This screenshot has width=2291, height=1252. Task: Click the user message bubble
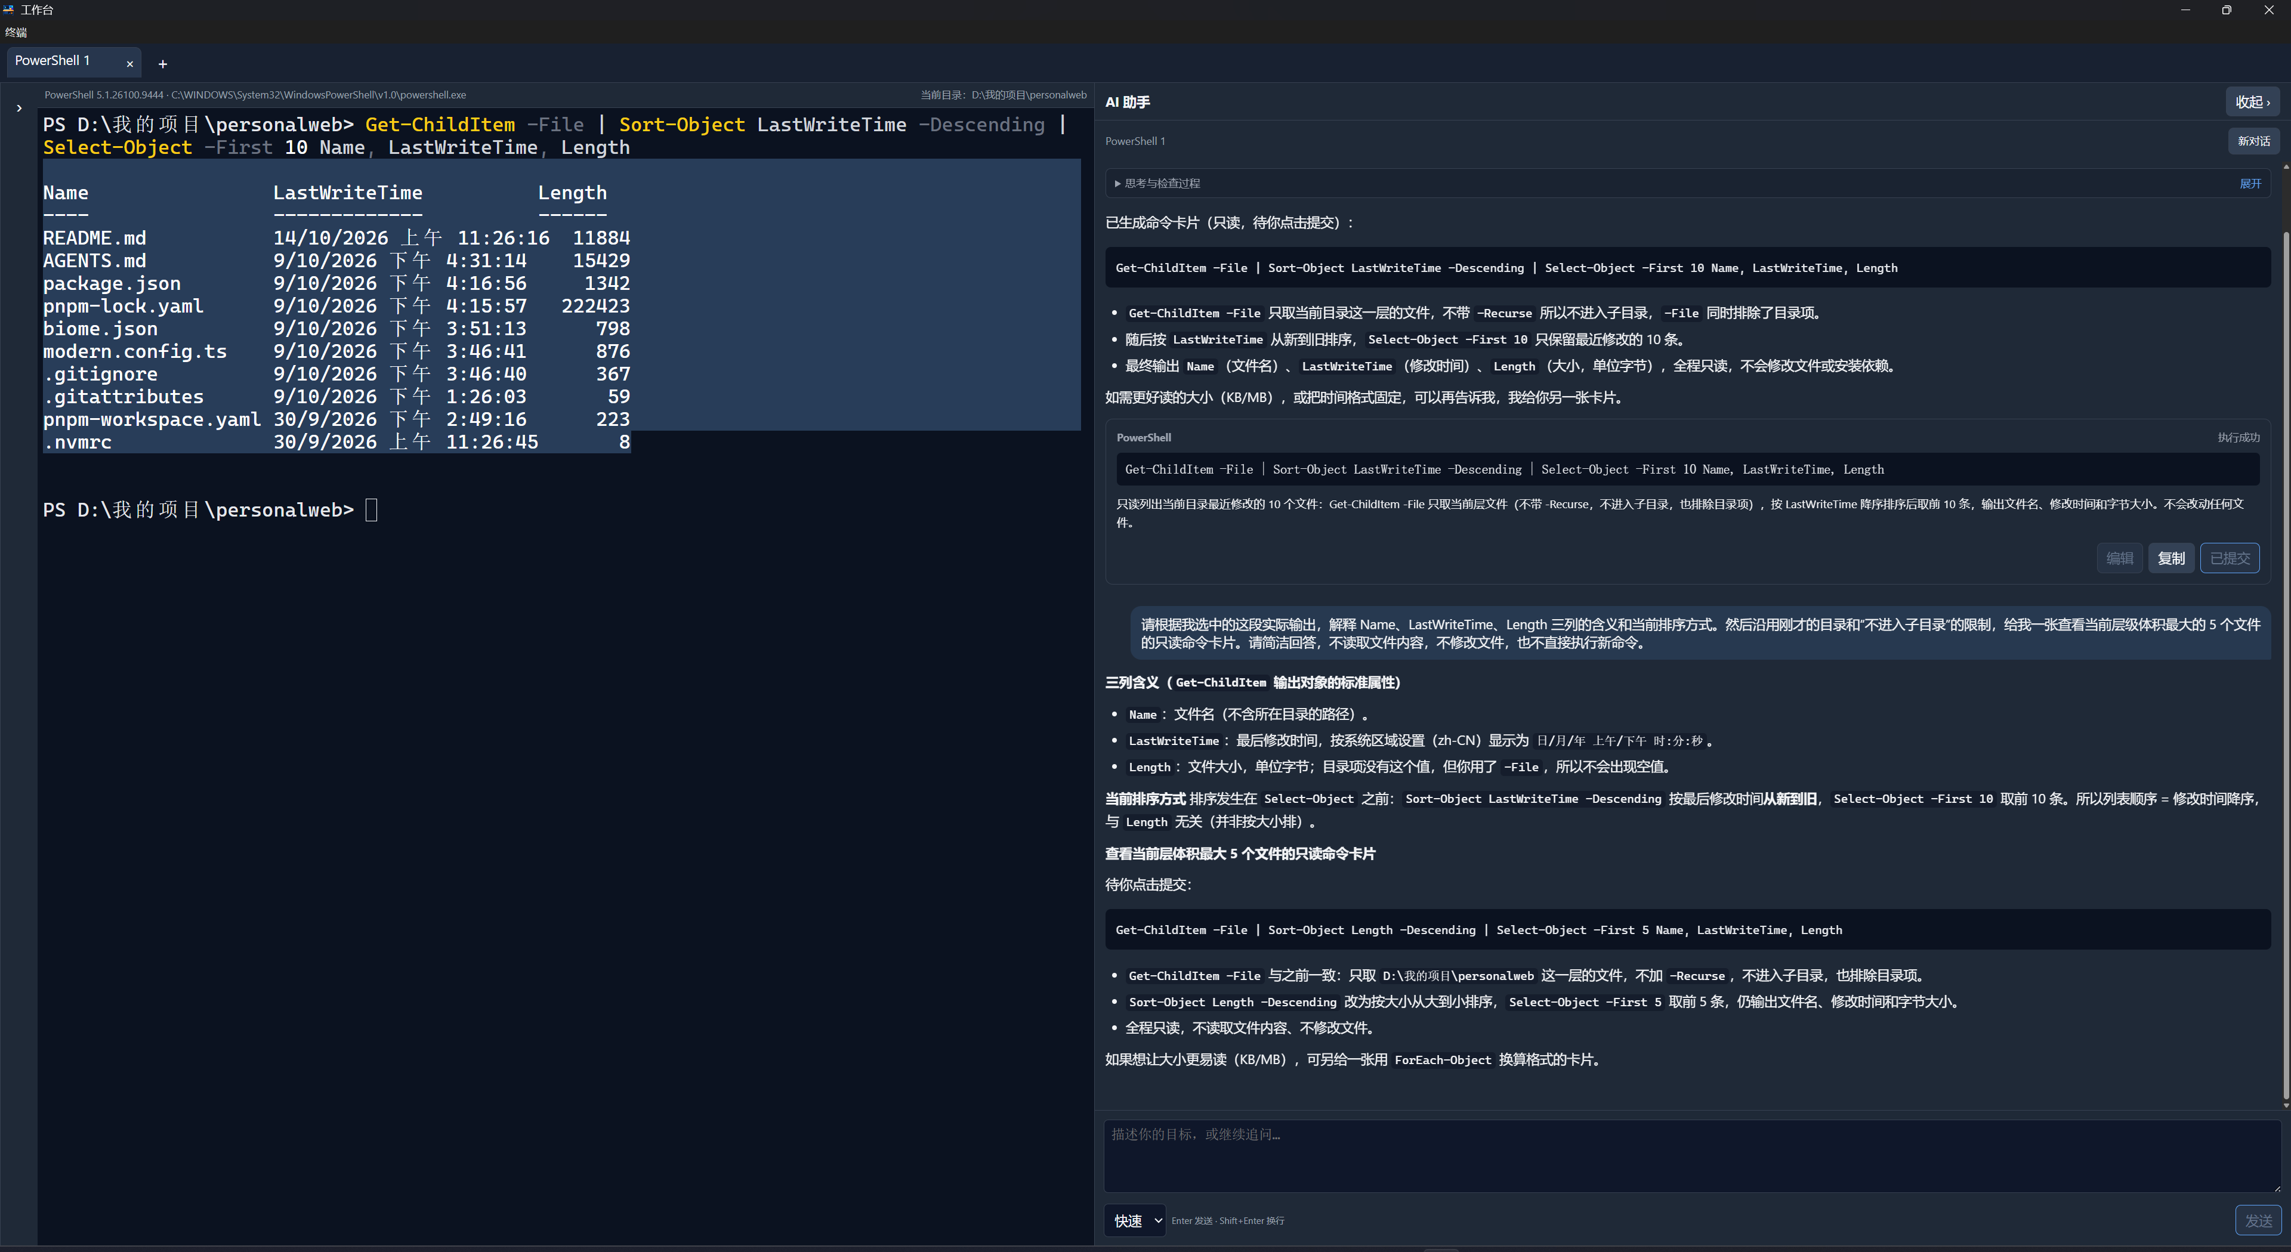pos(1700,633)
